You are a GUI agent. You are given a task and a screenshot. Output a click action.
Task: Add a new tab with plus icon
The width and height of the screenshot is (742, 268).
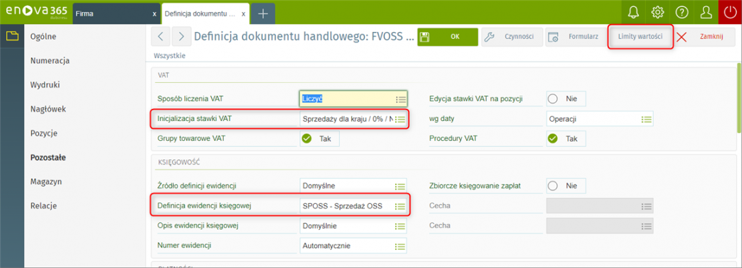coord(263,13)
